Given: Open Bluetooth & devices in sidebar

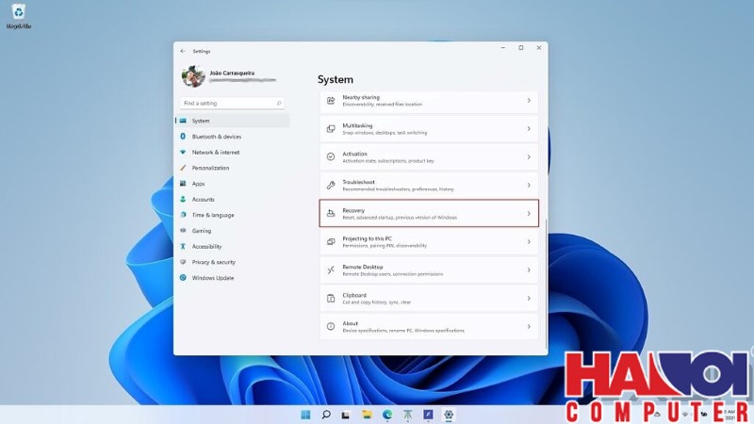Looking at the screenshot, I should [216, 137].
